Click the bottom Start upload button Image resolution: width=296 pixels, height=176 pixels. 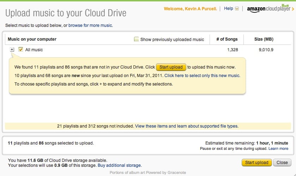[x=257, y=163]
